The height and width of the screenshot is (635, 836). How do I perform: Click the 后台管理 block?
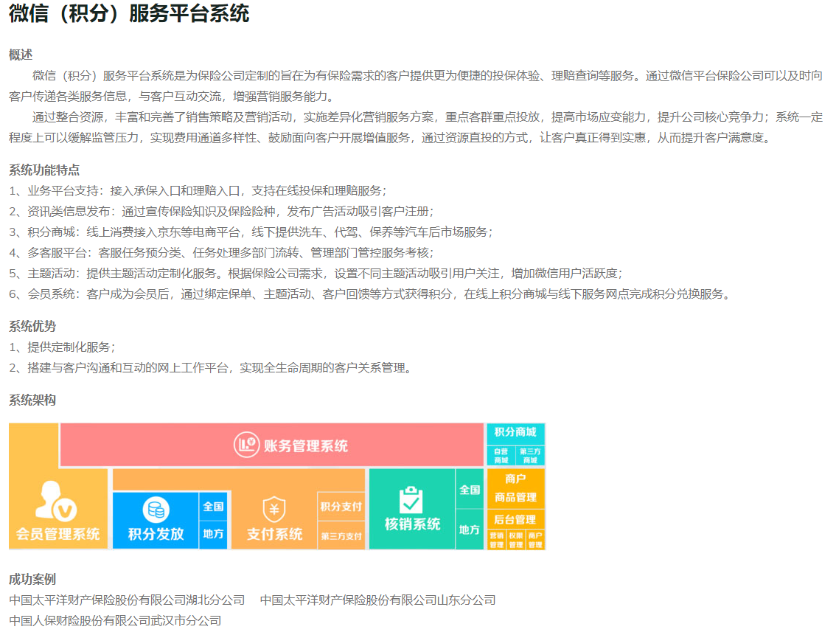[x=515, y=519]
